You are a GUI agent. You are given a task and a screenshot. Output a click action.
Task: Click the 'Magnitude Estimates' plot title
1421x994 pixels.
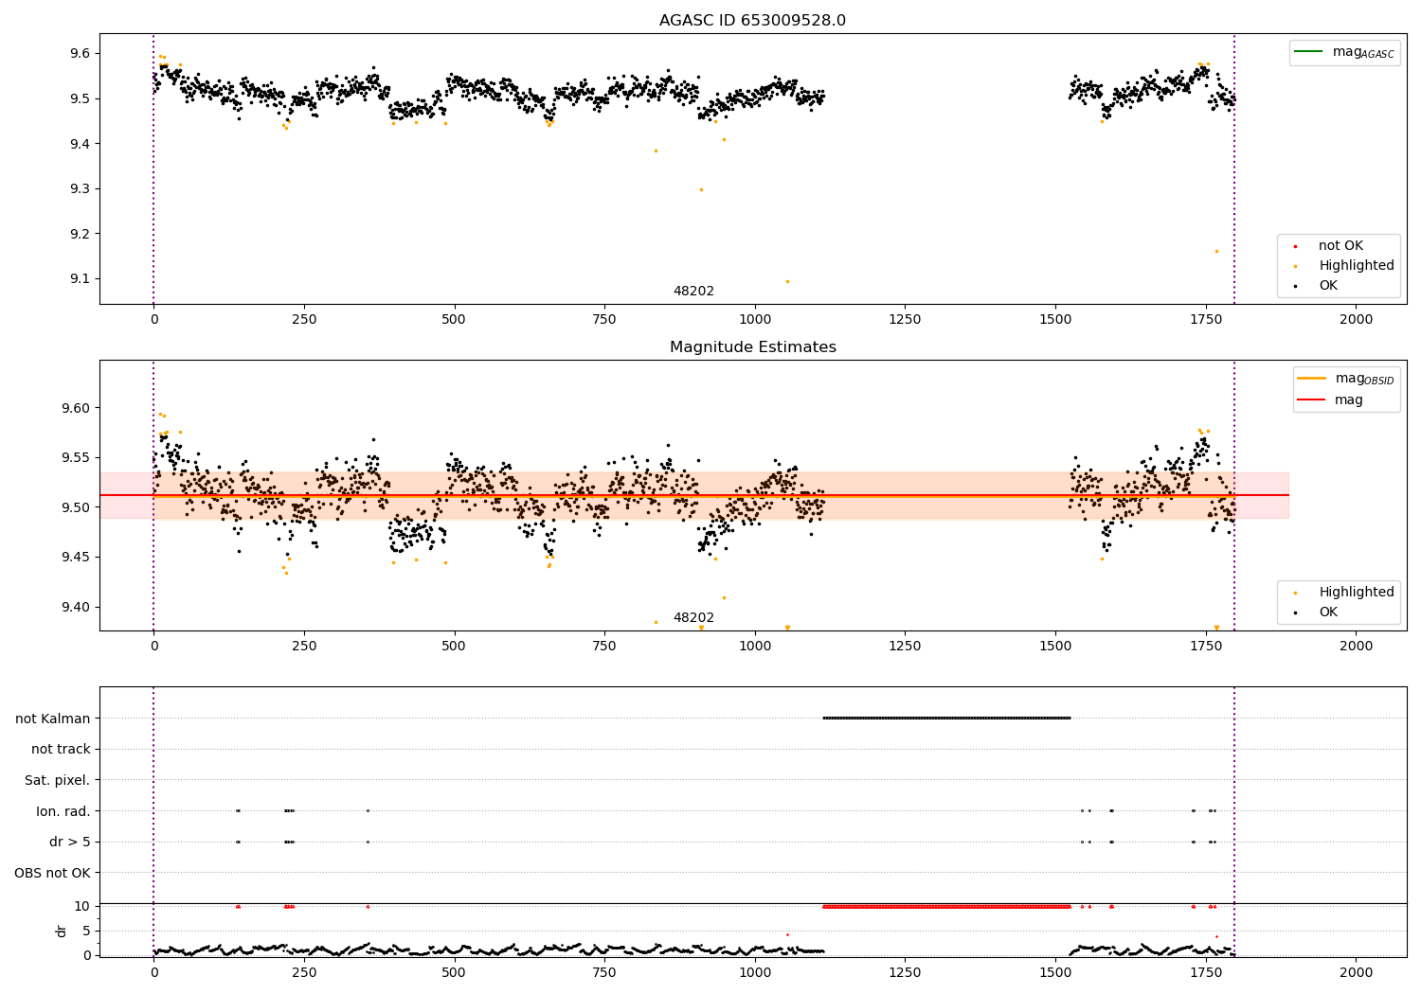point(752,347)
